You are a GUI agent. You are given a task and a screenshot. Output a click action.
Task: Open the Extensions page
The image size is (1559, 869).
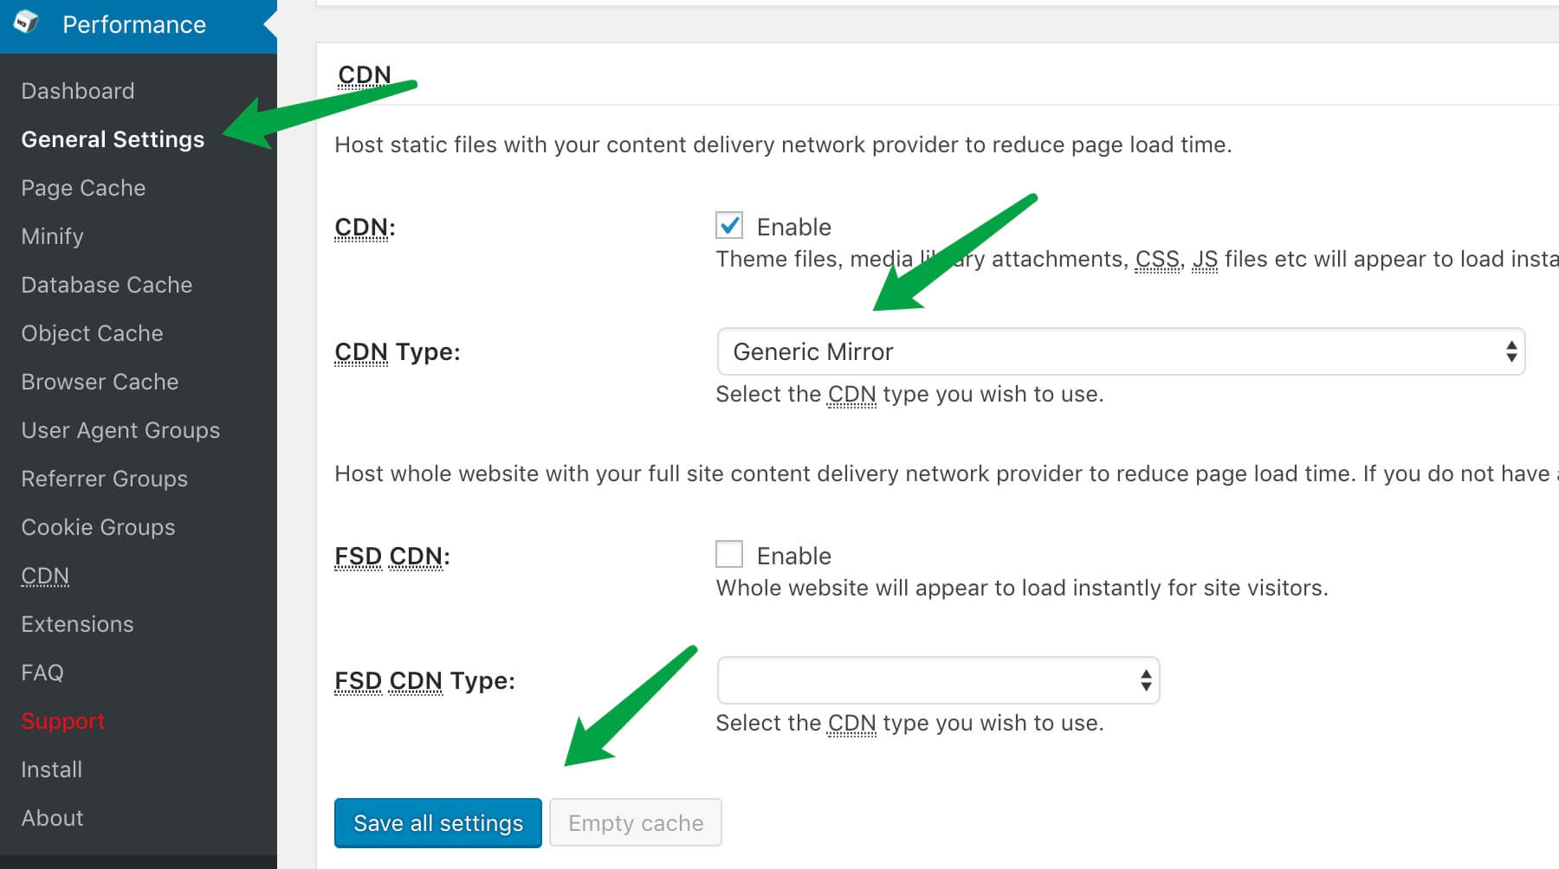pyautogui.click(x=77, y=624)
